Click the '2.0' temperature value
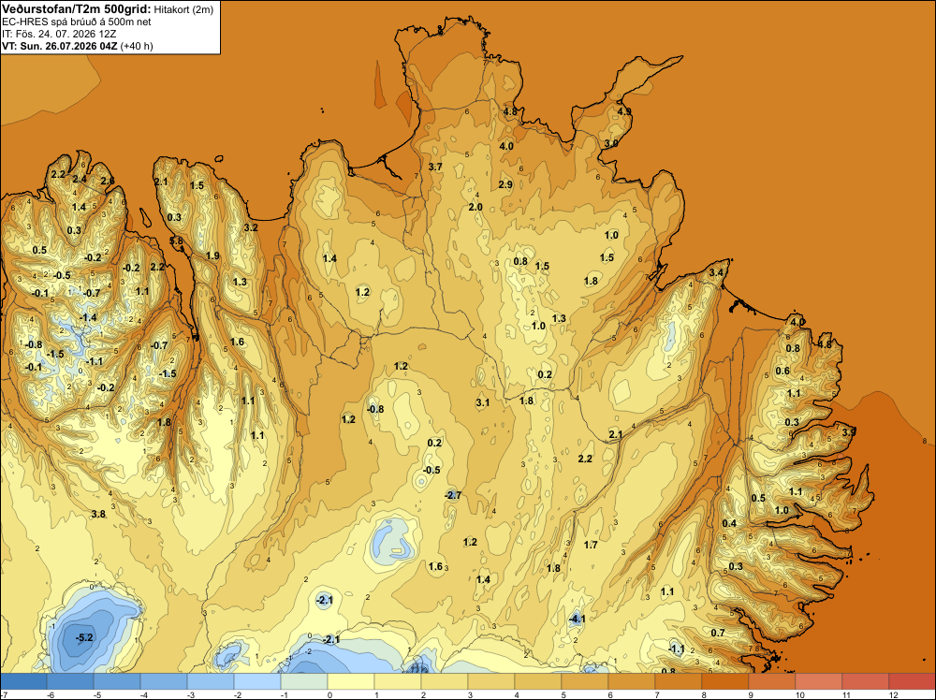 pyautogui.click(x=475, y=207)
